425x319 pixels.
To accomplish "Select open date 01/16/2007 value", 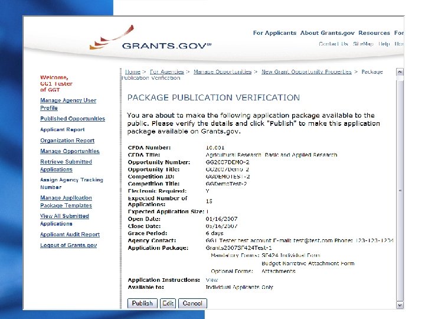I will coord(221,219).
